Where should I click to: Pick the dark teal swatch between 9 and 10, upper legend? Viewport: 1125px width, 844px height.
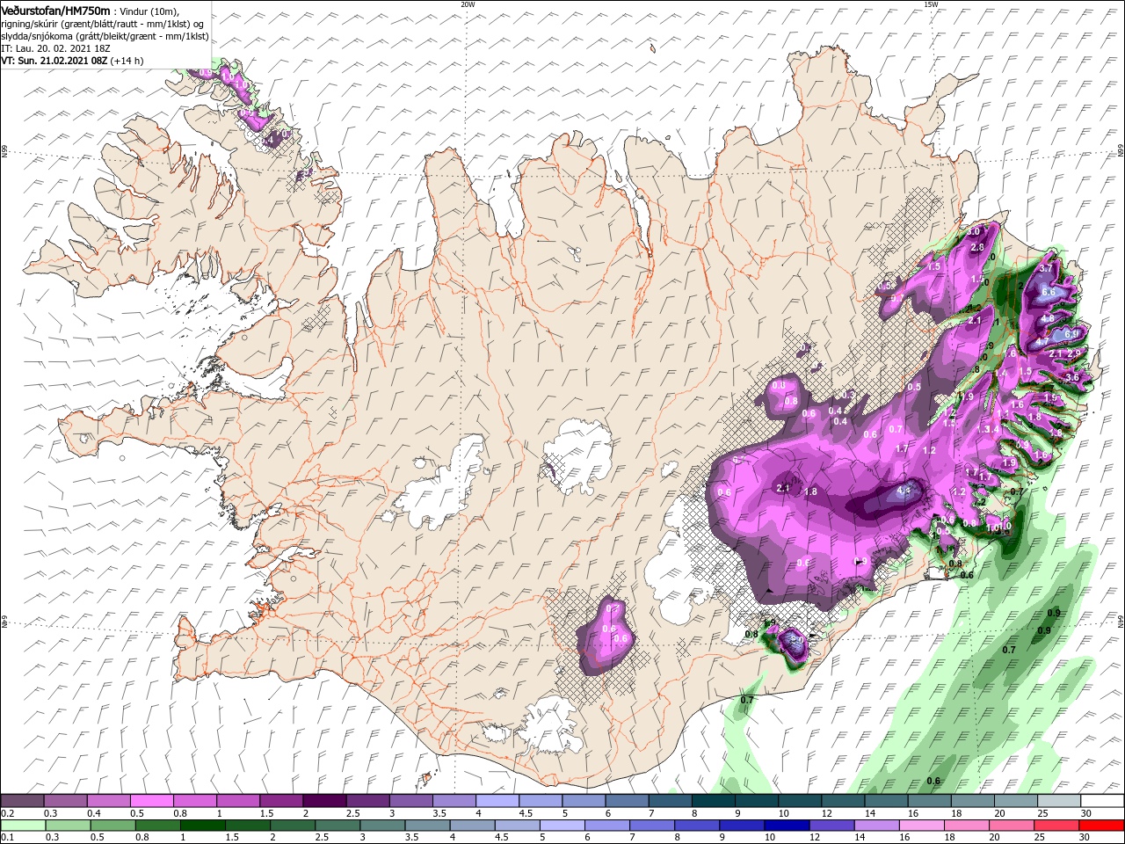tap(757, 801)
